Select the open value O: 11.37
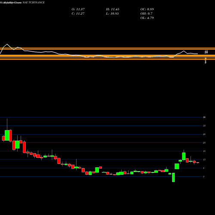Viewport: 215px width, 215px height. click(78, 9)
